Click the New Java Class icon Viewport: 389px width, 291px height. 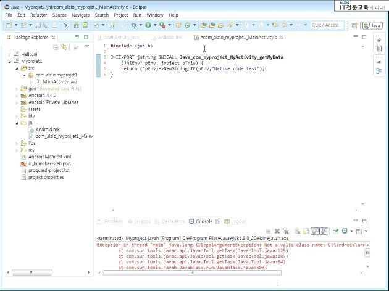(x=188, y=25)
